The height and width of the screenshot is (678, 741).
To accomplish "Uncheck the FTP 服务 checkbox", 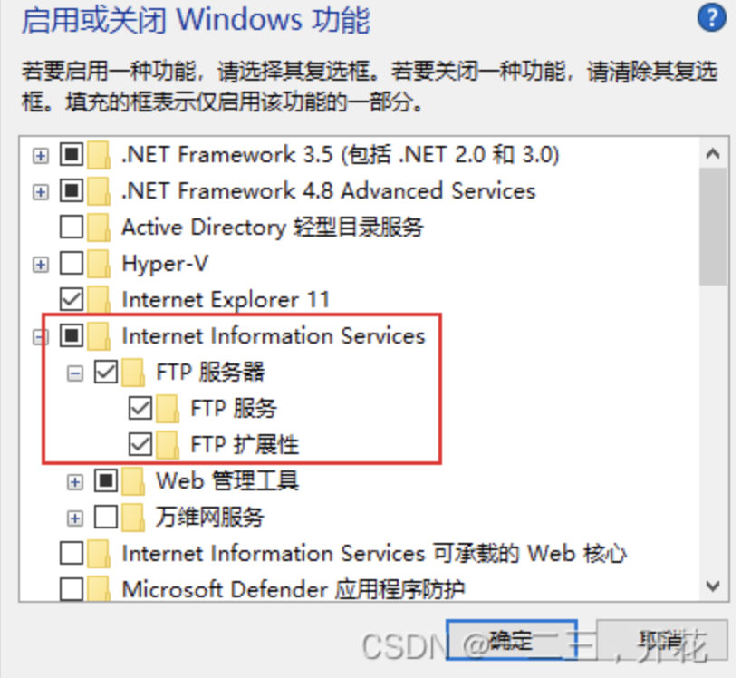I will [x=140, y=409].
